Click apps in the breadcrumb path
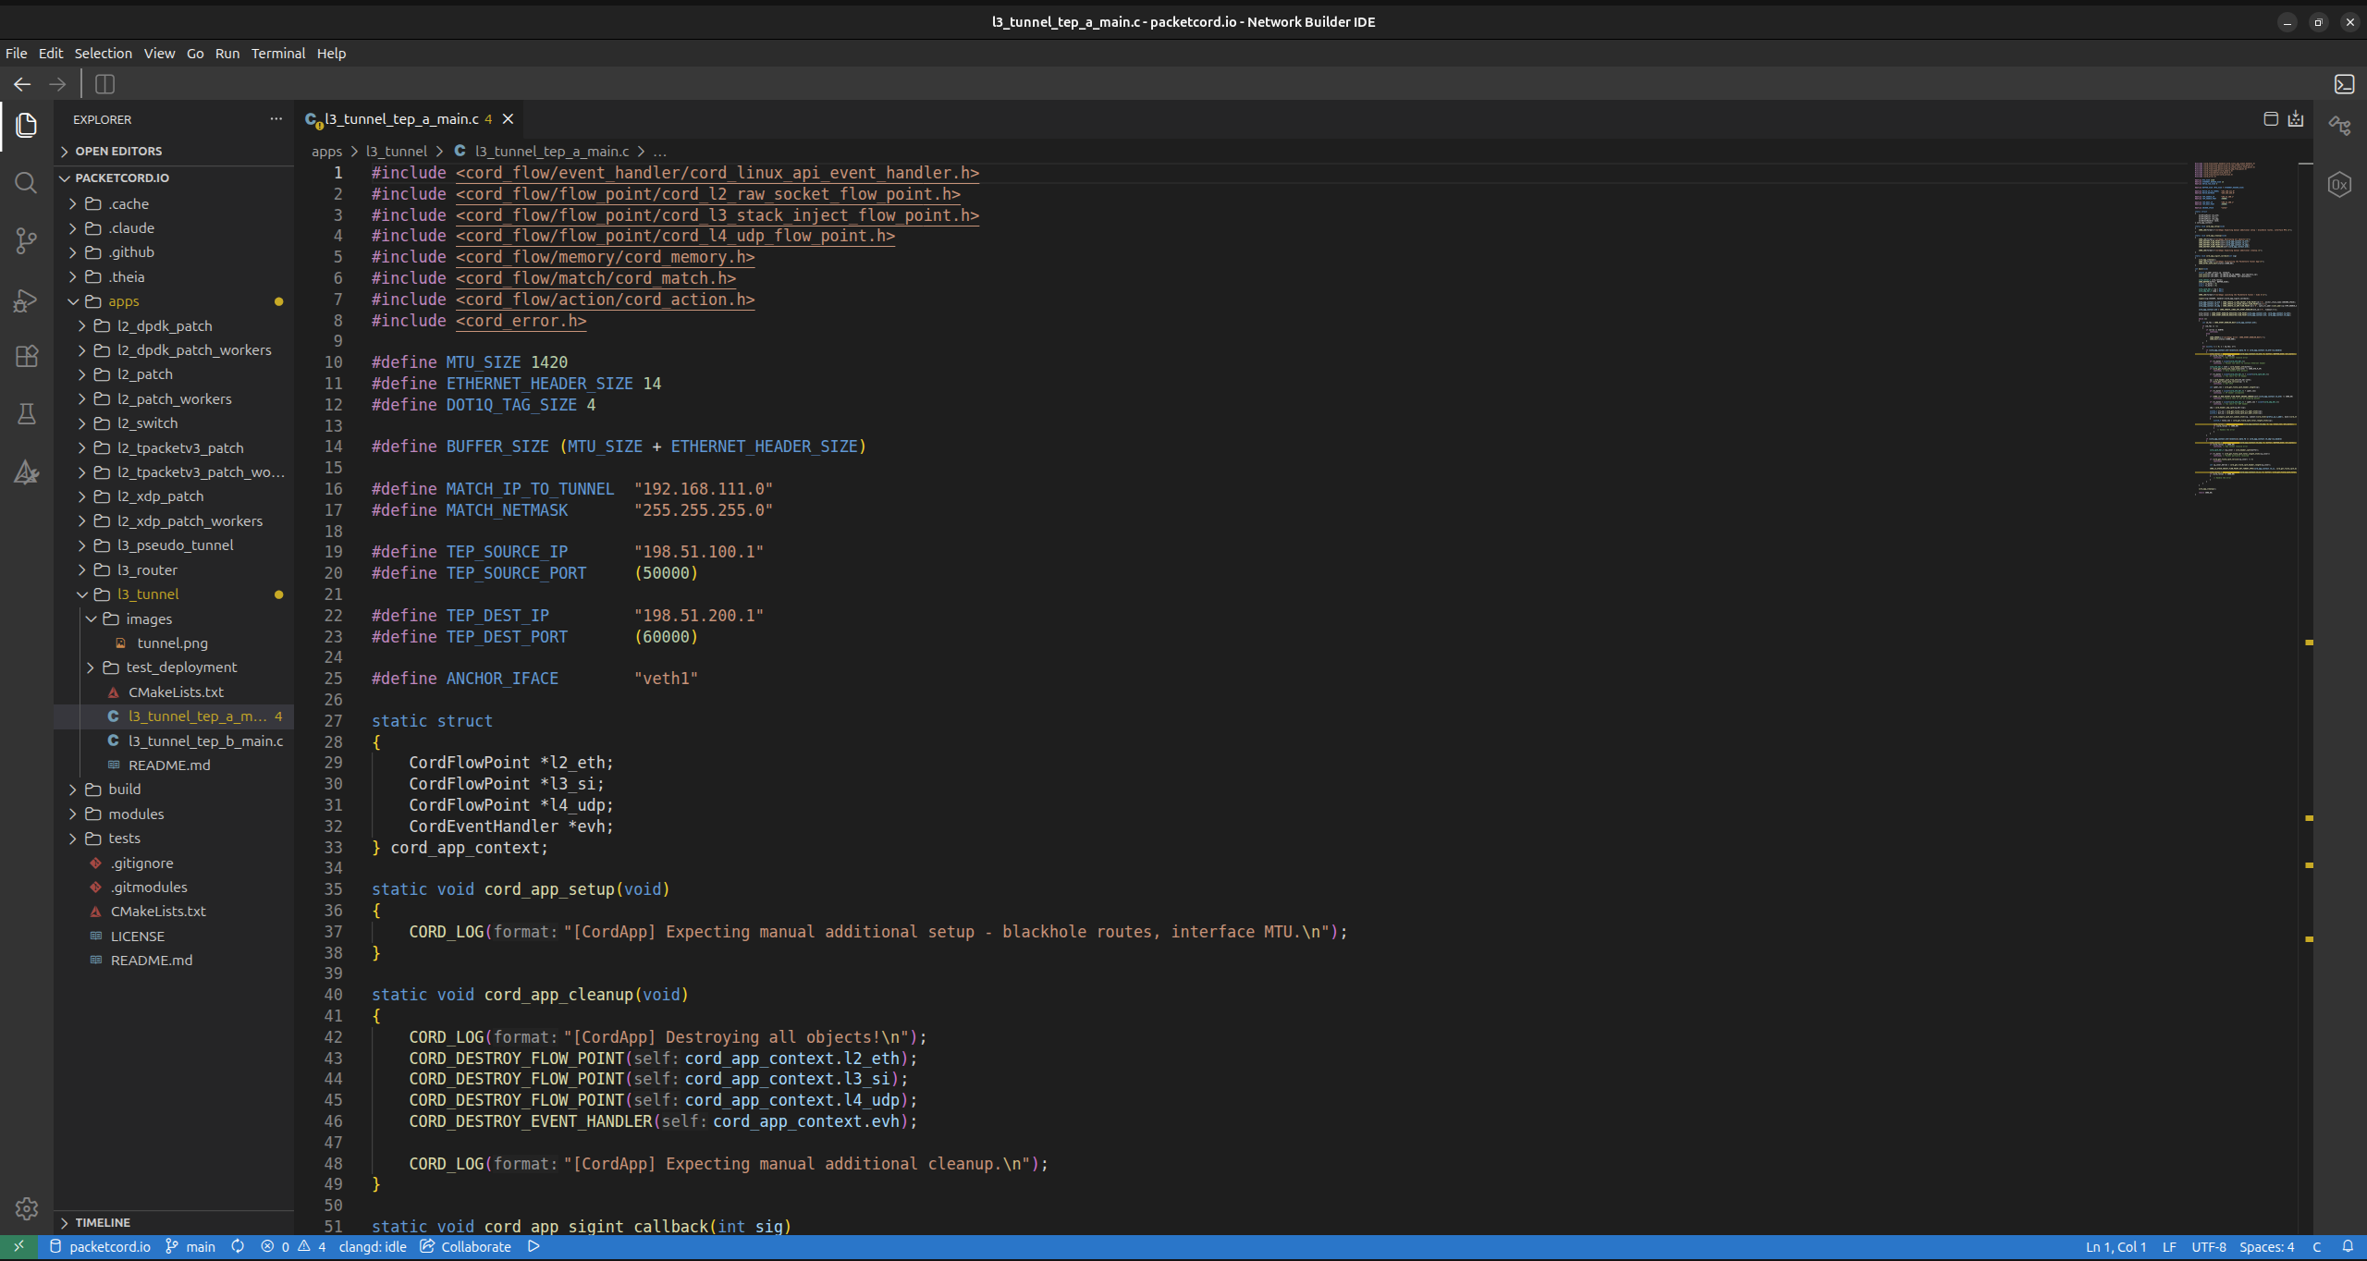This screenshot has width=2367, height=1261. pos(325,151)
